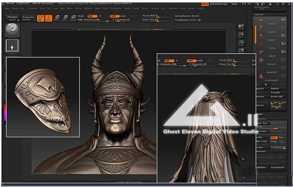The image size is (293, 187).
Task: Click the Crisp button beside Edge Loop
Action: pyautogui.click(x=274, y=141)
